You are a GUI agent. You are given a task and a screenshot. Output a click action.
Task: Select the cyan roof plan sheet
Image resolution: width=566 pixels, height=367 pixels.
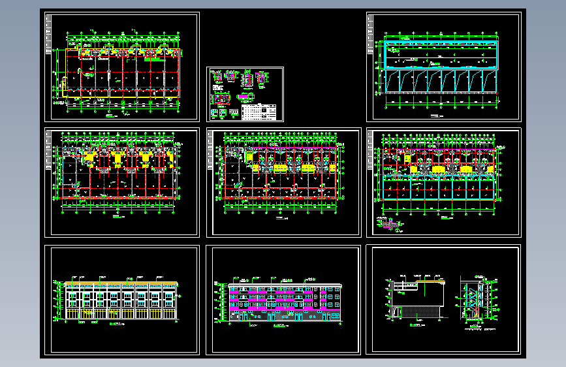pos(444,67)
